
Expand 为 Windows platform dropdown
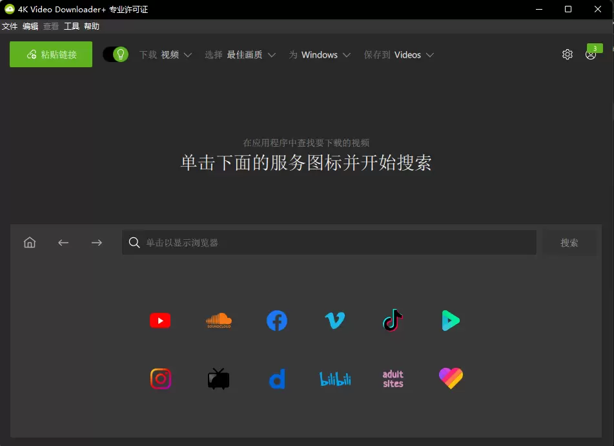320,55
